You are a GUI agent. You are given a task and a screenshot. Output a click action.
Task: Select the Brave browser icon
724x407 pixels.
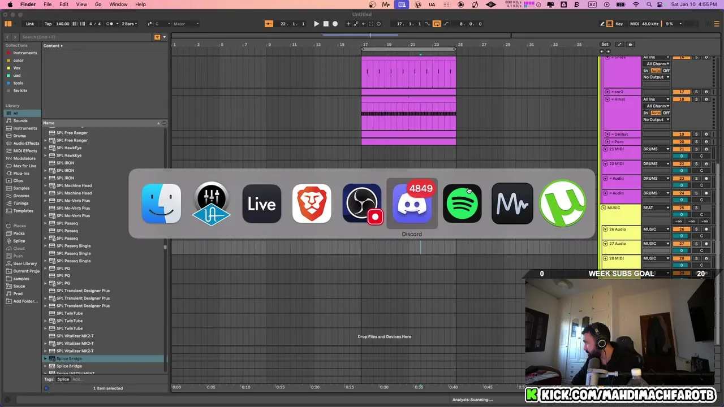coord(312,203)
